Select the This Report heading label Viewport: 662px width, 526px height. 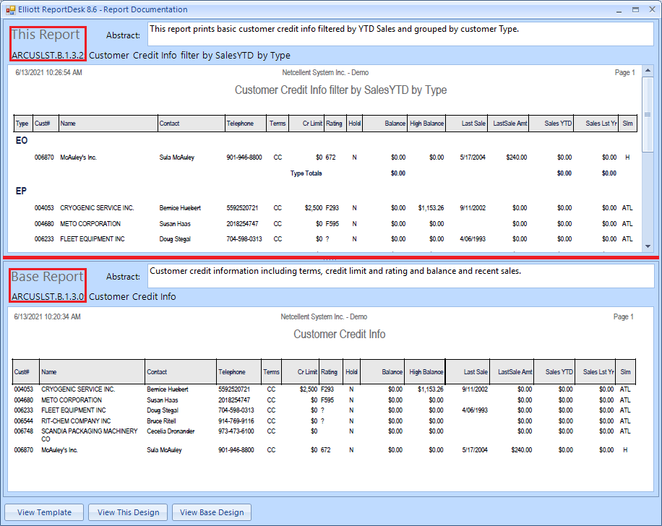click(46, 35)
